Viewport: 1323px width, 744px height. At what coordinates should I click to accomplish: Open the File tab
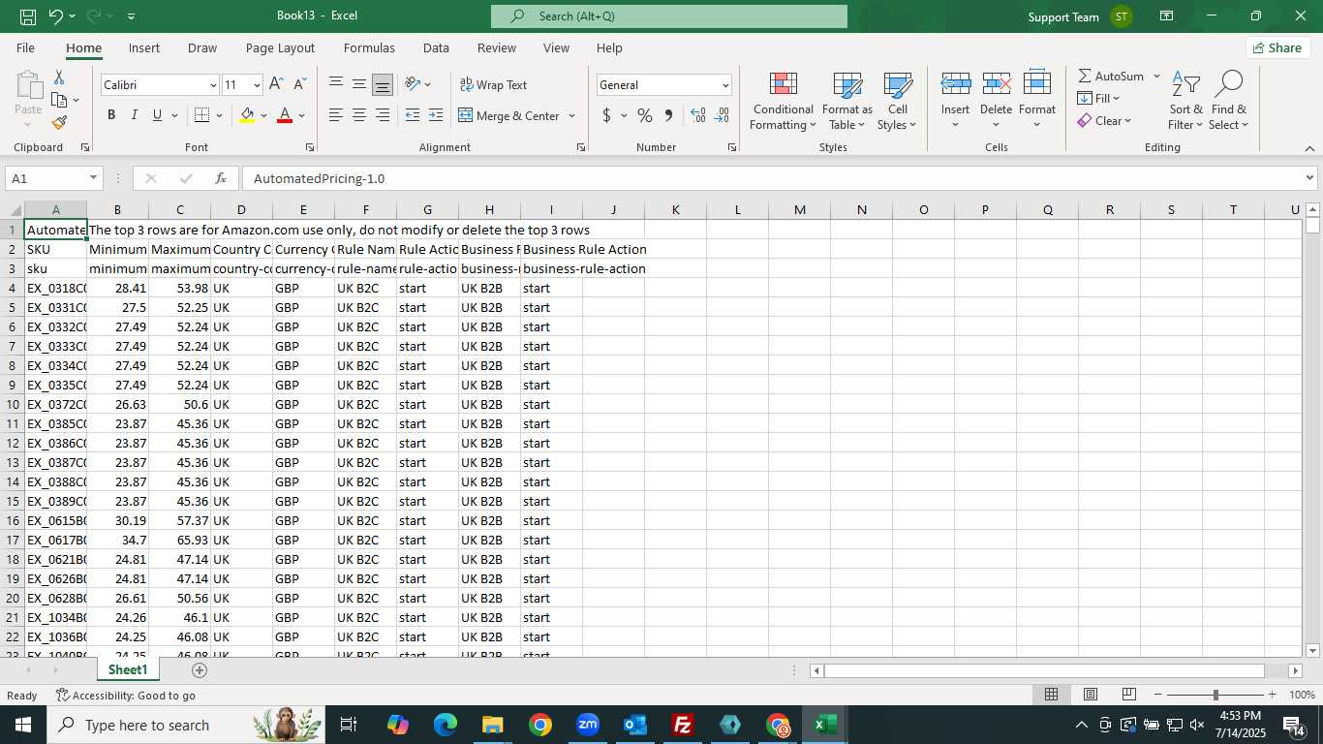[25, 47]
